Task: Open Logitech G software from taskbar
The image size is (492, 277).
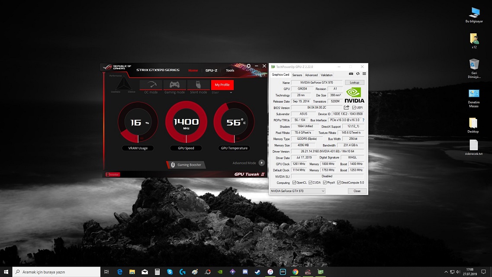Action: click(182, 272)
